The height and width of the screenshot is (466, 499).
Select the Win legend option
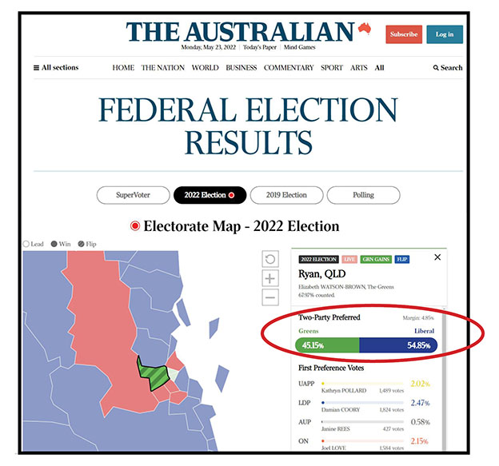pos(54,244)
